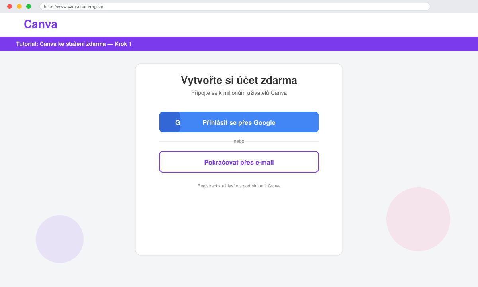The image size is (478, 287).
Task: Click the browser address bar with canva.com/register
Action: pyautogui.click(x=235, y=6)
